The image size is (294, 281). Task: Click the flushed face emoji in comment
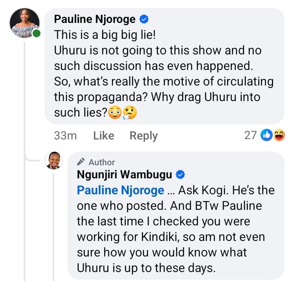(x=115, y=113)
